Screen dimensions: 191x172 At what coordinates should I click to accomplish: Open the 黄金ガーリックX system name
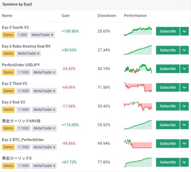pyautogui.click(x=17, y=158)
